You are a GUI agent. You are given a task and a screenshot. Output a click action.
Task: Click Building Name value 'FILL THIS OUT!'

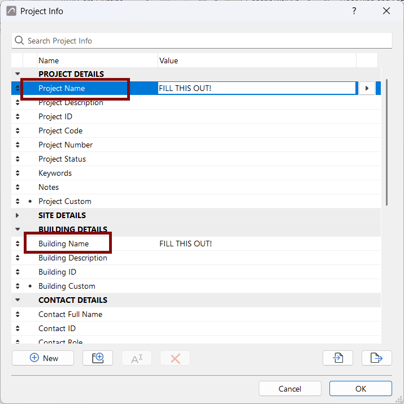pos(185,244)
